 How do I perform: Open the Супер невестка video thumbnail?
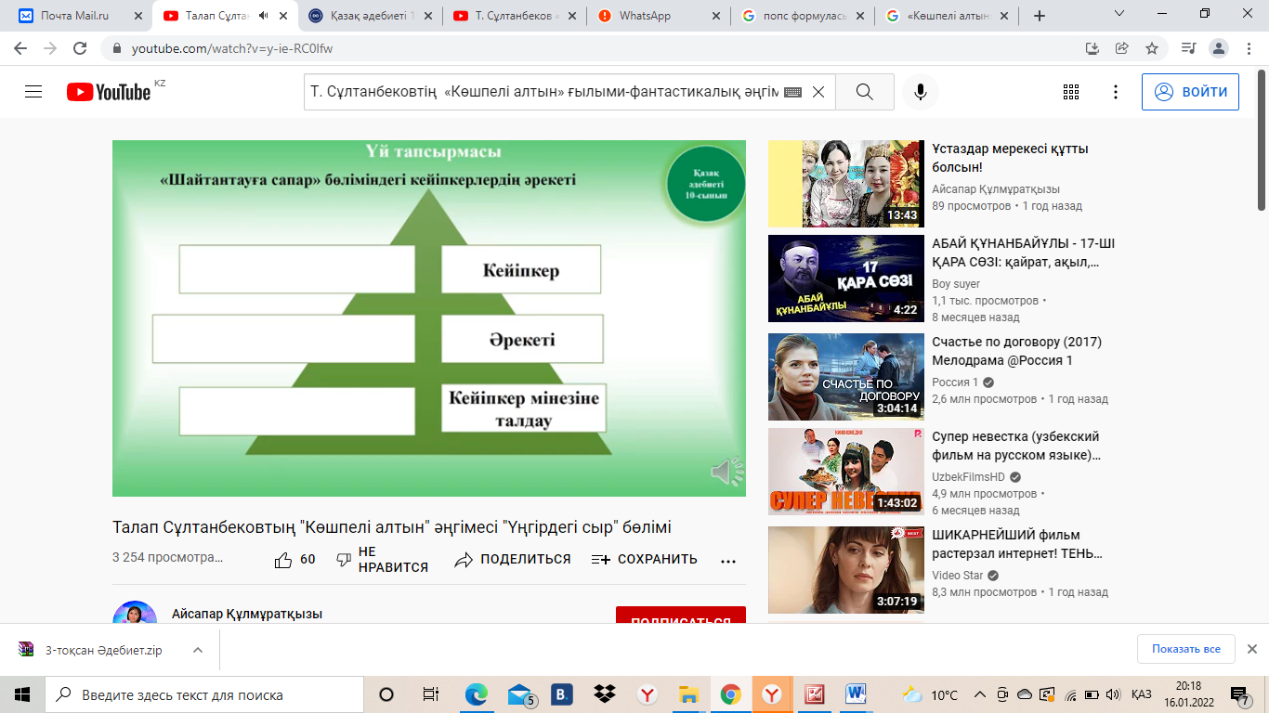coord(846,472)
